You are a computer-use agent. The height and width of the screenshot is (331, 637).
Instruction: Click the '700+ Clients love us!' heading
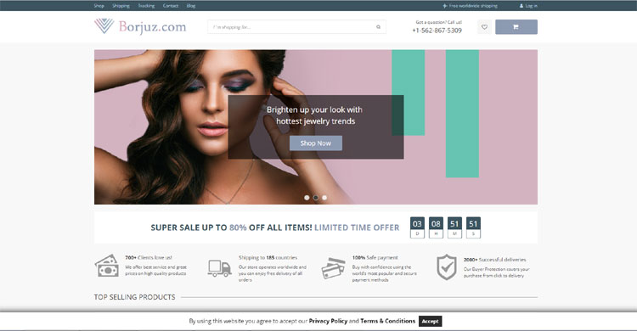point(149,257)
